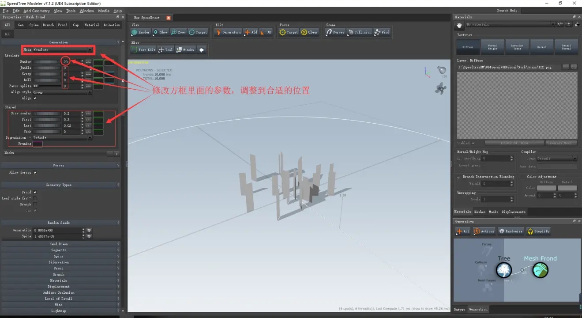This screenshot has height=318, width=582.
Task: Click the Simplify button
Action: click(538, 231)
